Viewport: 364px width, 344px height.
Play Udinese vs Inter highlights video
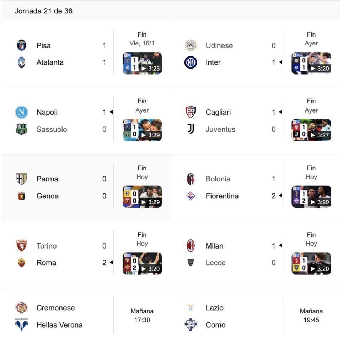(x=311, y=64)
